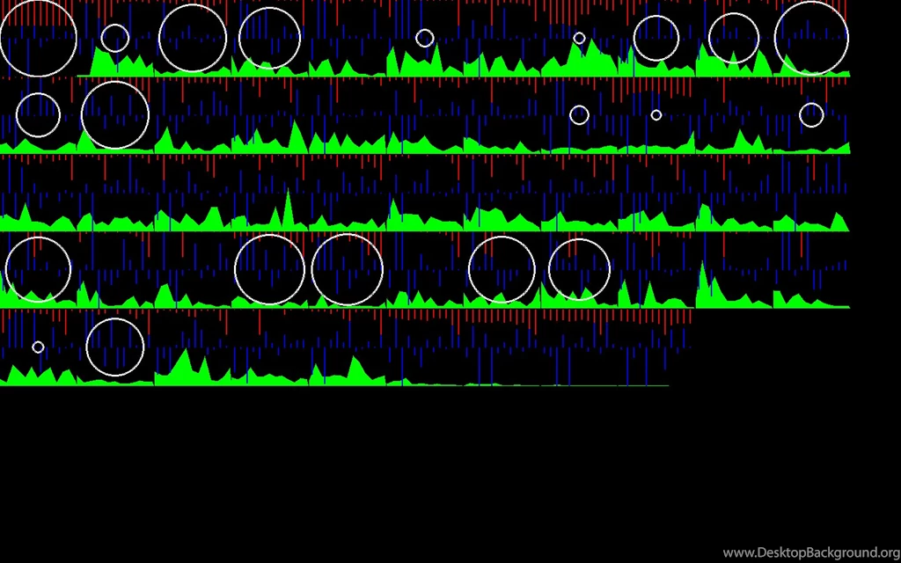Click the large circle at the first row's right end
This screenshot has height=563, width=901.
coord(811,38)
